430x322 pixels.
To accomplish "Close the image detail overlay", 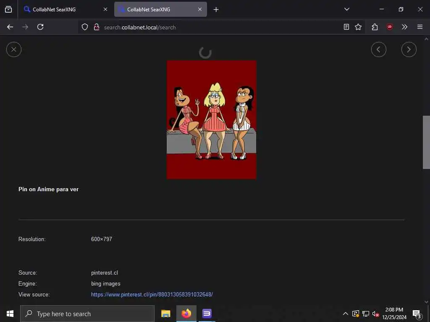I will click(x=14, y=49).
